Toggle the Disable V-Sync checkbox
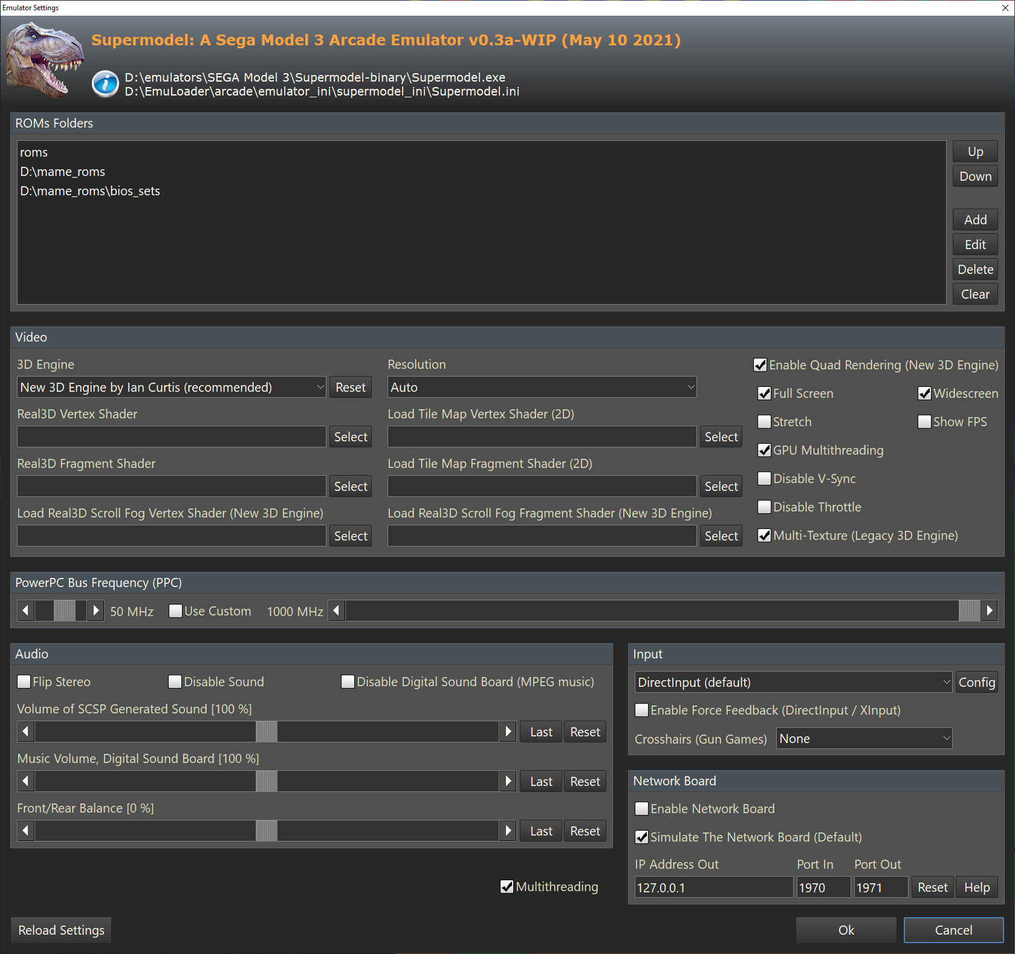Screen dimensions: 1015x954 point(765,479)
